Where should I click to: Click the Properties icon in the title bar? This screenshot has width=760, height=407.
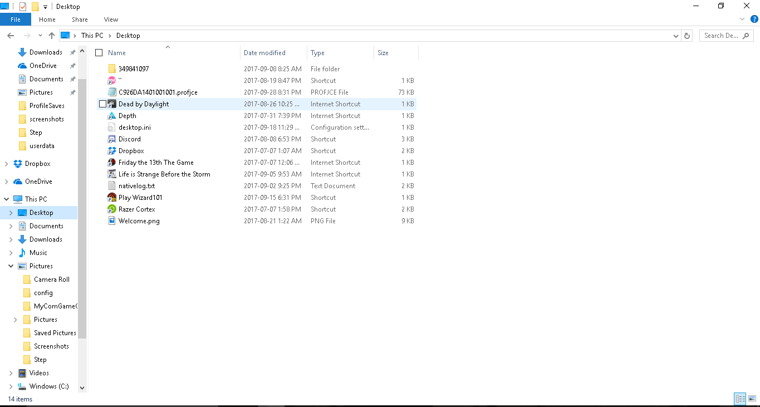pyautogui.click(x=22, y=7)
